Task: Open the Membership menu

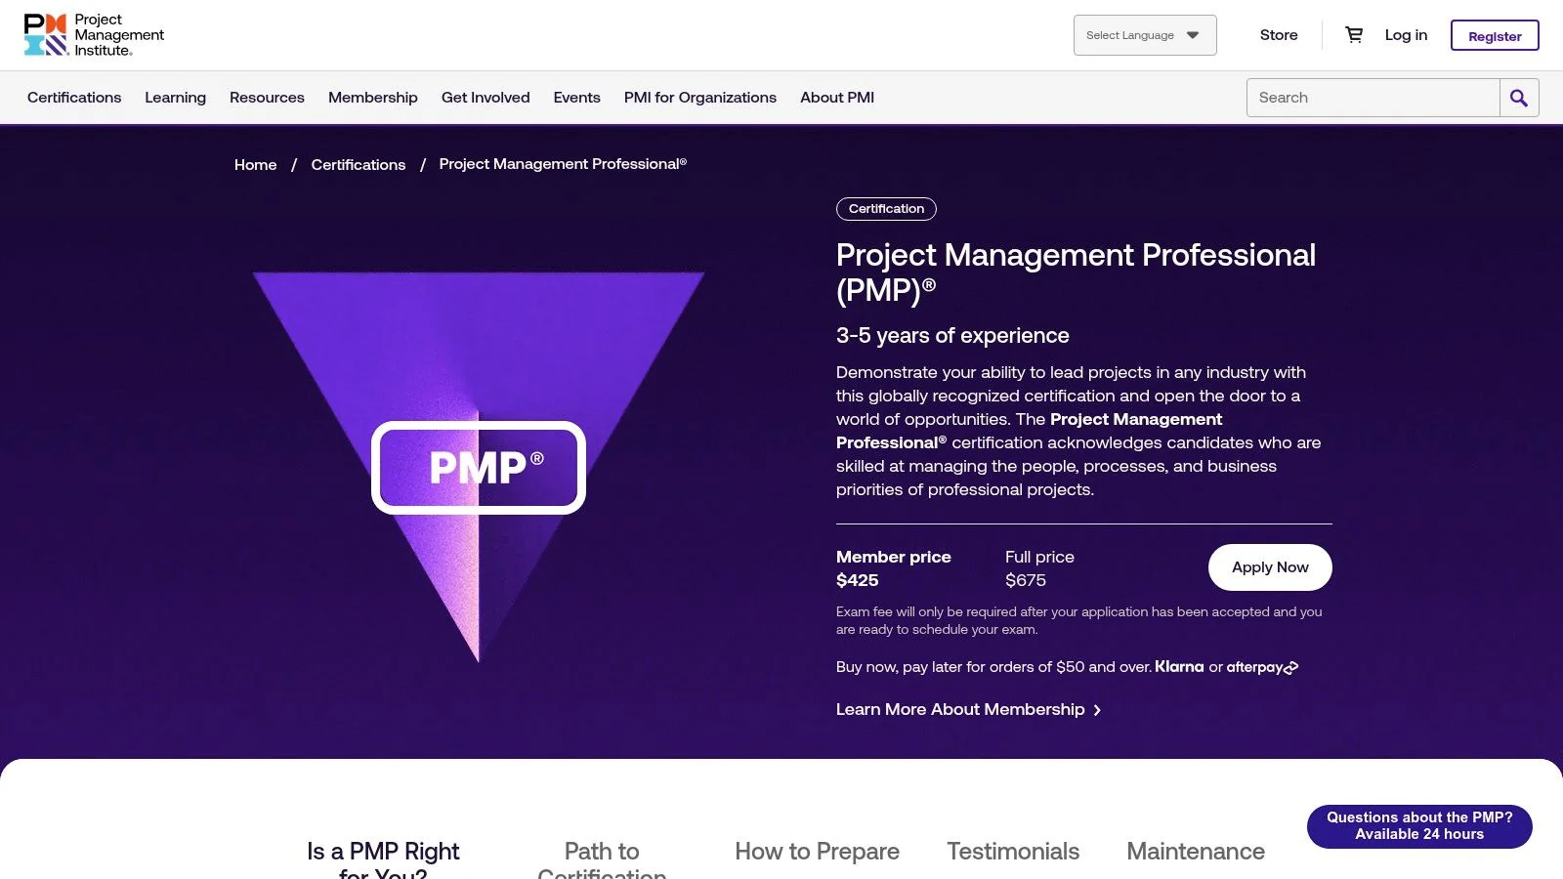Action: point(373,98)
